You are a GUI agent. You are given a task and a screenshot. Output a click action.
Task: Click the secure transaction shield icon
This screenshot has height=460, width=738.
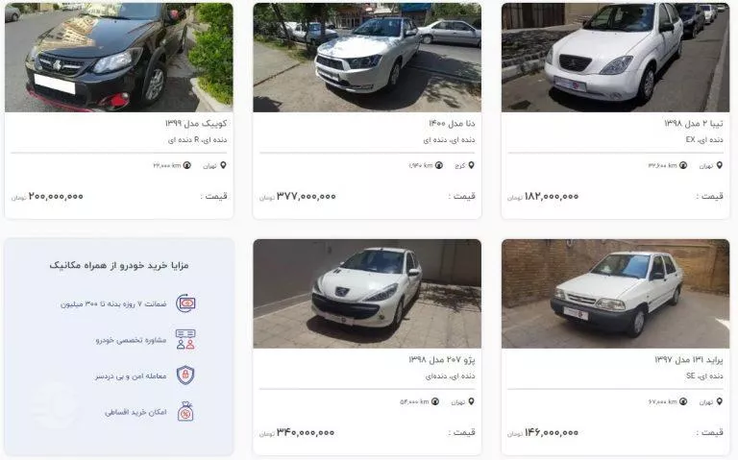pyautogui.click(x=185, y=375)
